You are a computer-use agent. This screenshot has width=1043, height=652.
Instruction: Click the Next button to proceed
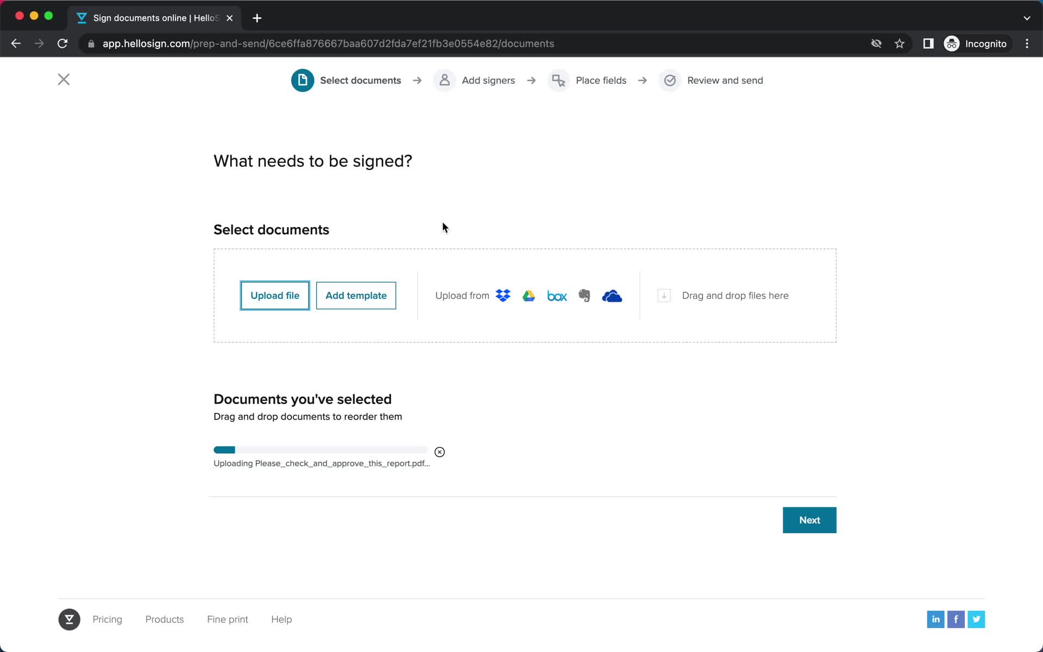(809, 520)
